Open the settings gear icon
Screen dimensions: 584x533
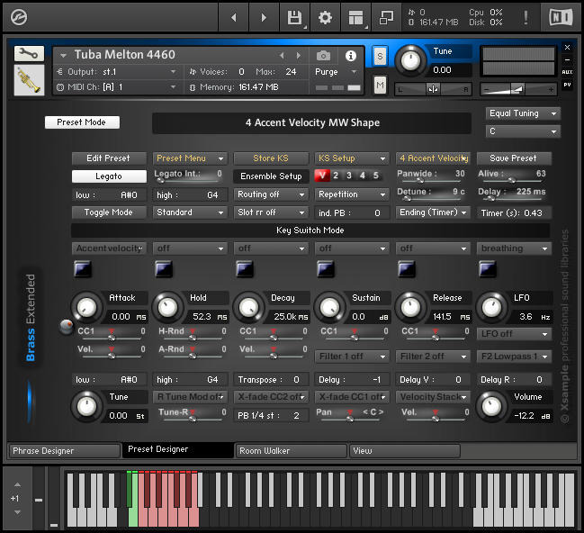tap(325, 17)
